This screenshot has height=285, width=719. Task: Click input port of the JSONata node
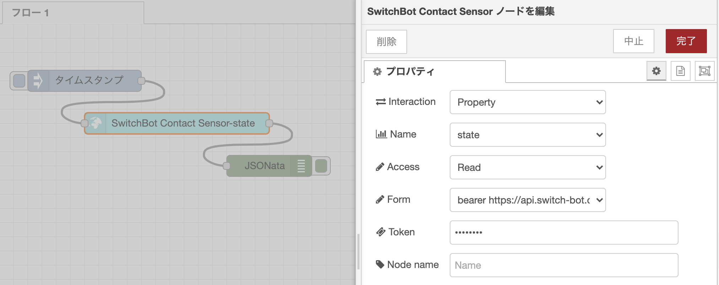[x=227, y=166]
